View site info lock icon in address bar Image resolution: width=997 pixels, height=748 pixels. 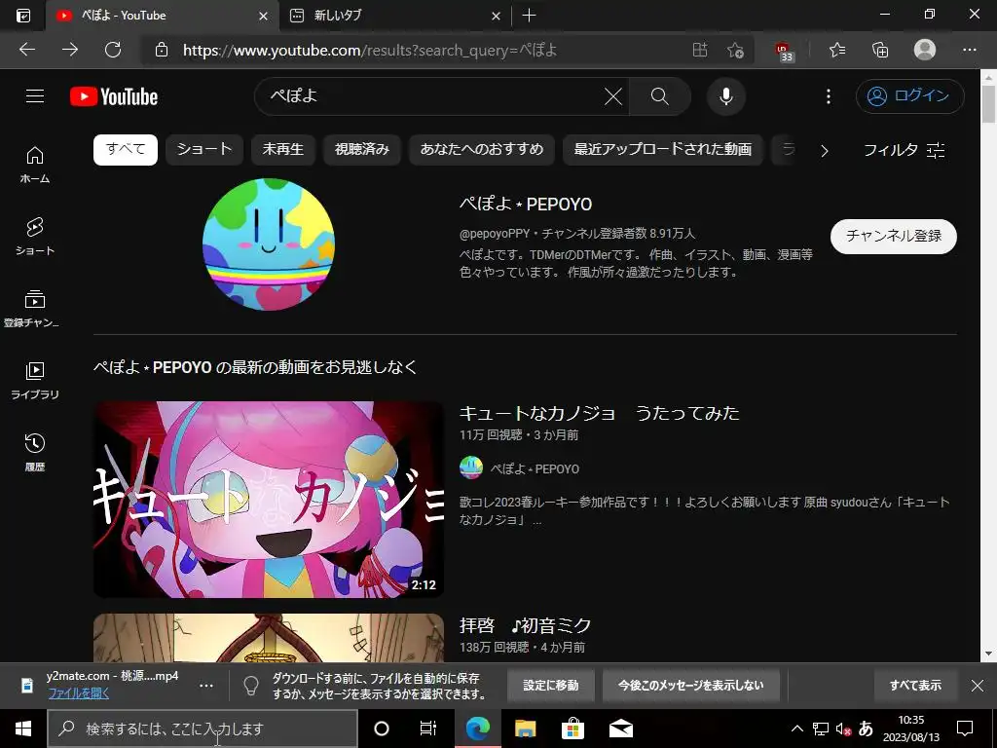click(162, 50)
